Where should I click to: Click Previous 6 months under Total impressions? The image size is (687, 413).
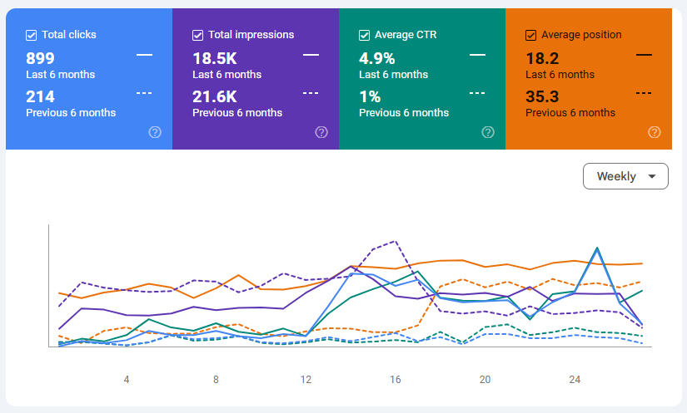(237, 112)
